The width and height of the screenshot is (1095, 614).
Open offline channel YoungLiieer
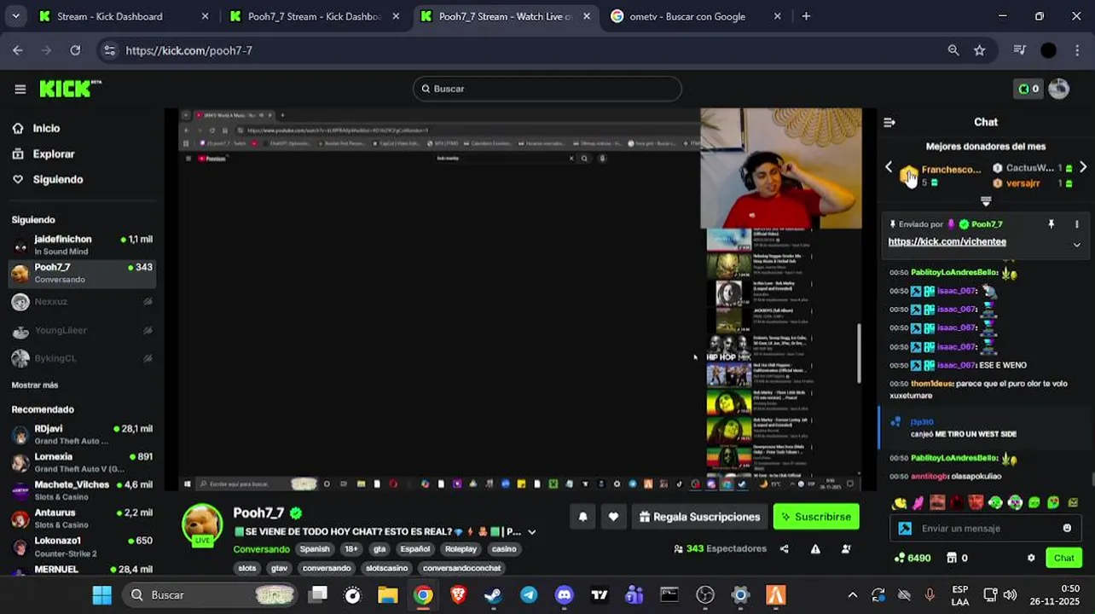(82, 330)
